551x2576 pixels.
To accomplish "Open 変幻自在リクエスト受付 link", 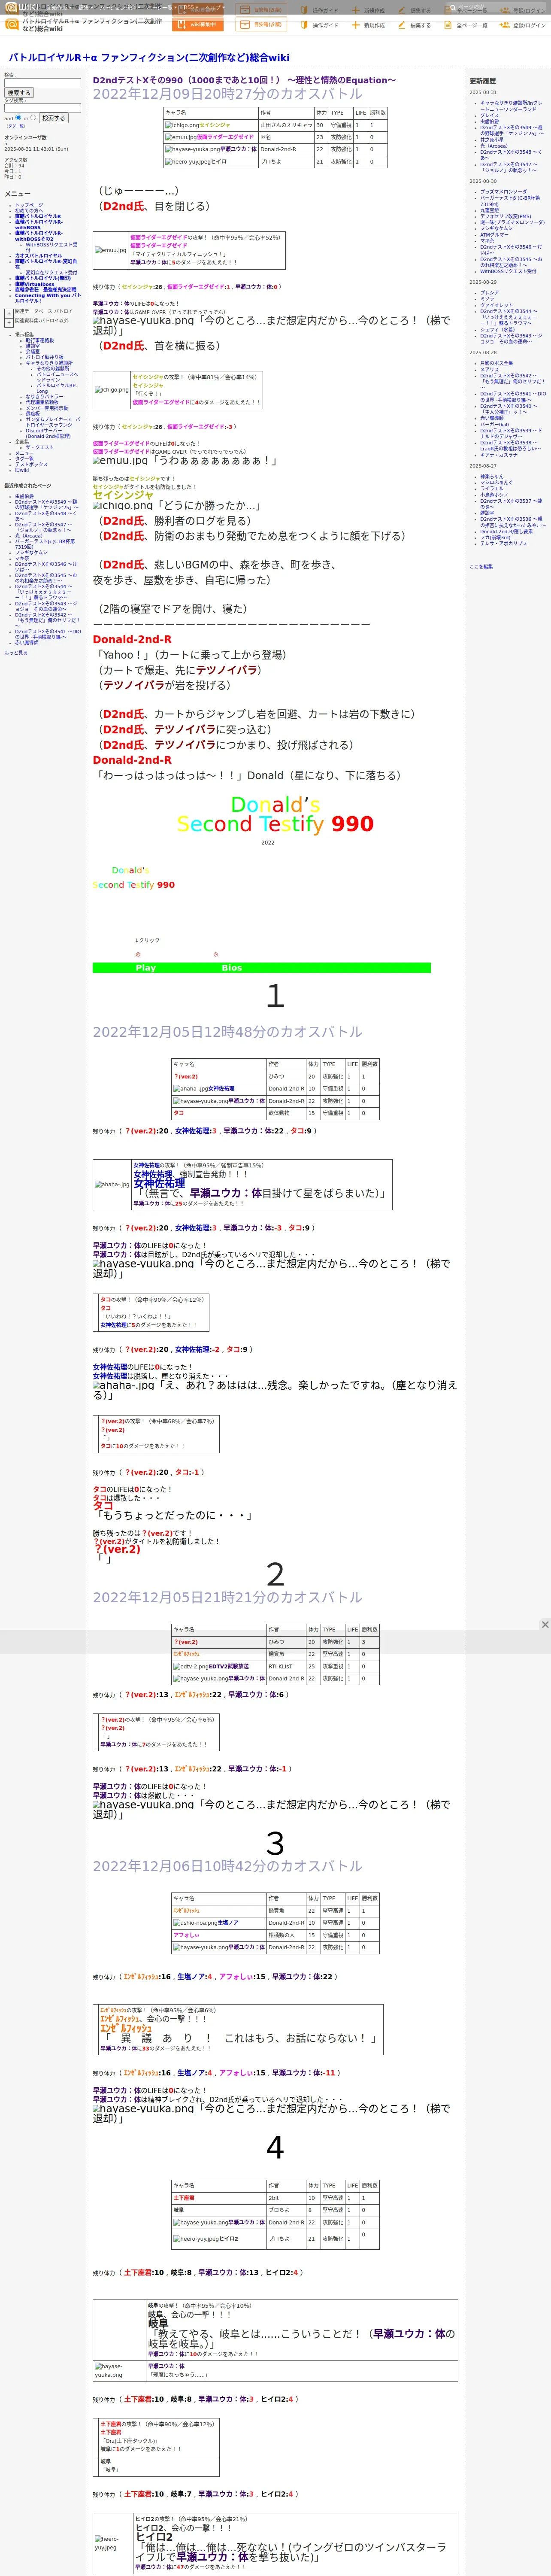I will [x=51, y=272].
